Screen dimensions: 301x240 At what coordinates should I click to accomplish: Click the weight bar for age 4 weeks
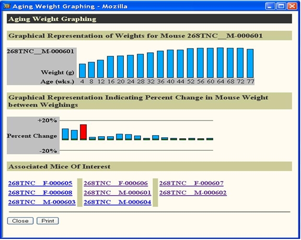83,71
